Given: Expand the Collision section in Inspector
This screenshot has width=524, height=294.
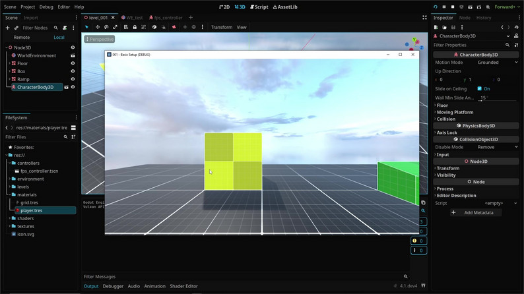Looking at the screenshot, I should tap(445, 119).
